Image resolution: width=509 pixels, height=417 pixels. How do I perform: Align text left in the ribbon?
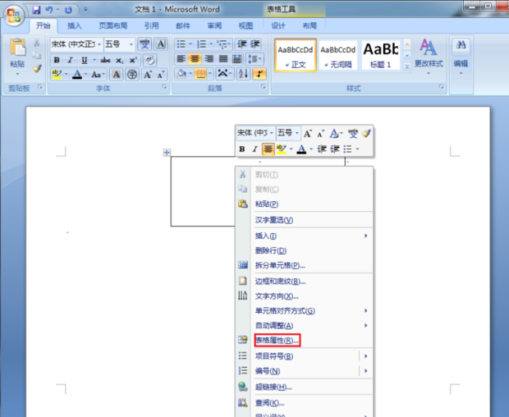(x=181, y=59)
